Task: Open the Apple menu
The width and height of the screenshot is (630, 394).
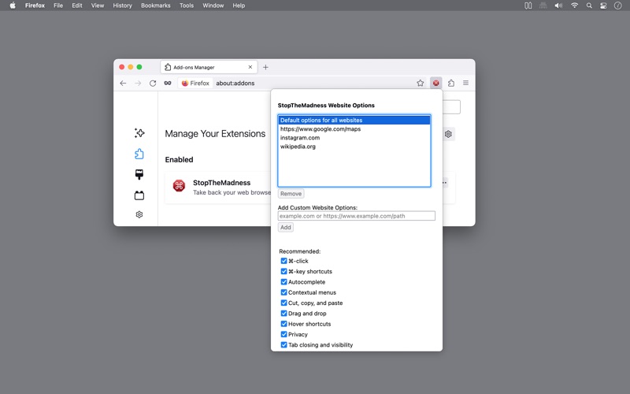Action: (13, 6)
